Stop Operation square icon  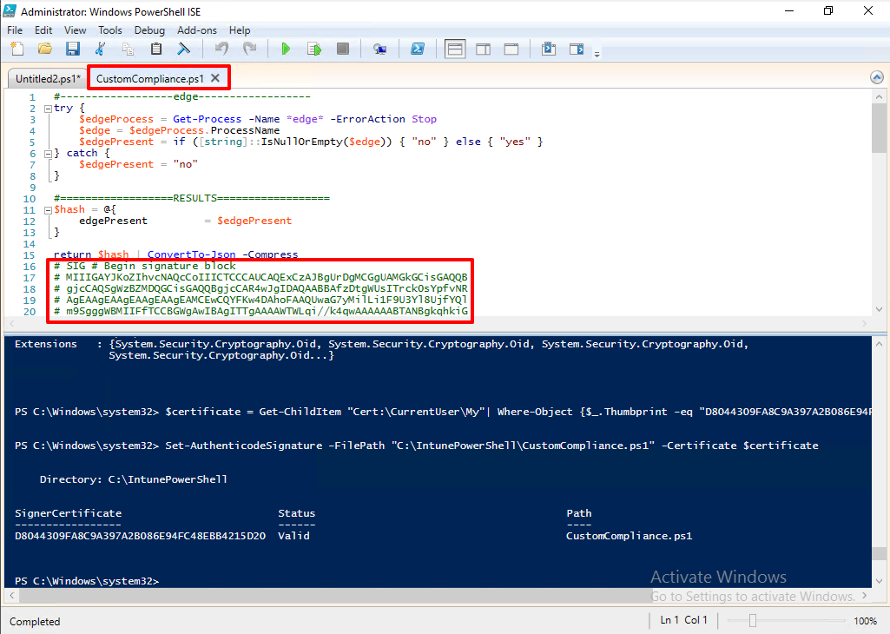[342, 49]
